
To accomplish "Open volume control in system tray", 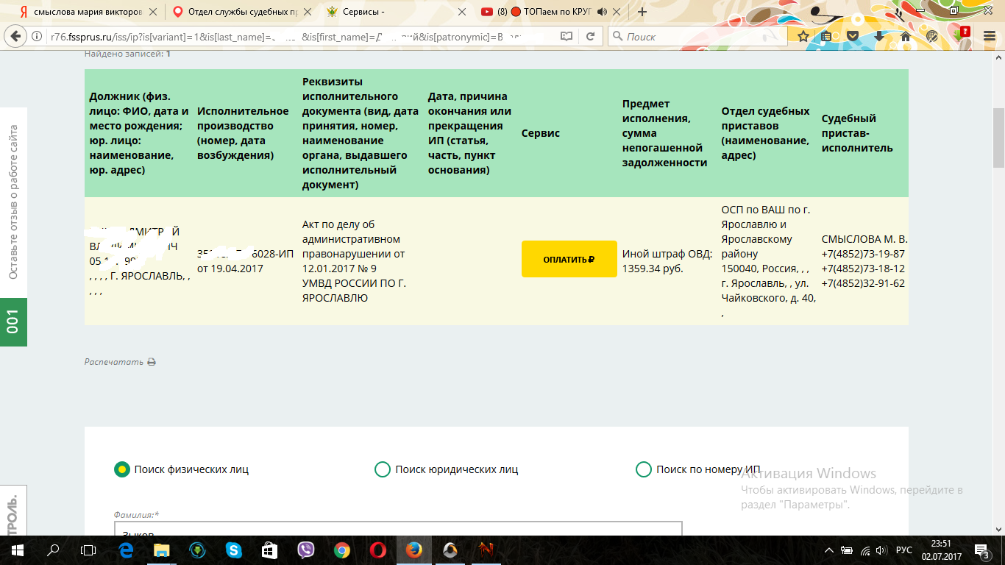I will [882, 550].
